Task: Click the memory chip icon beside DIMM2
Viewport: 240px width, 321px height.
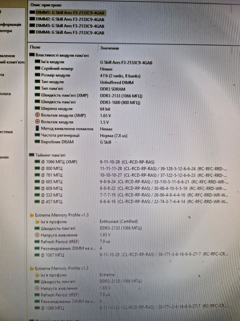Action: pos(32,19)
